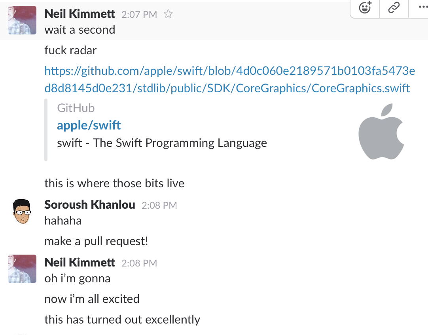
Task: Click the 'hahaha' message
Action: (x=63, y=221)
